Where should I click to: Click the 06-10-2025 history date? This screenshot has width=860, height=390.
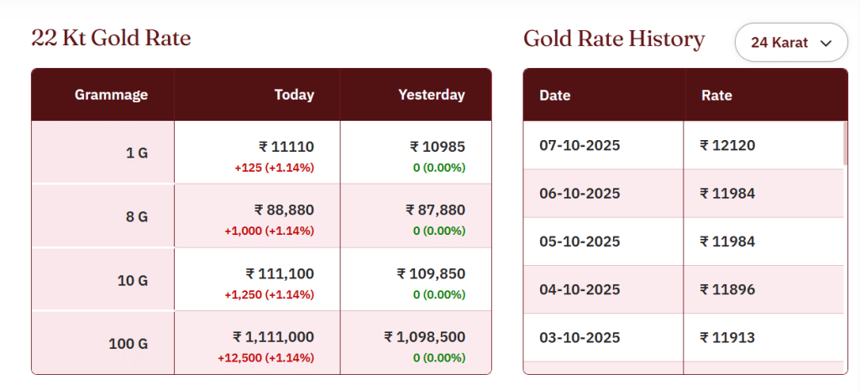tap(579, 194)
